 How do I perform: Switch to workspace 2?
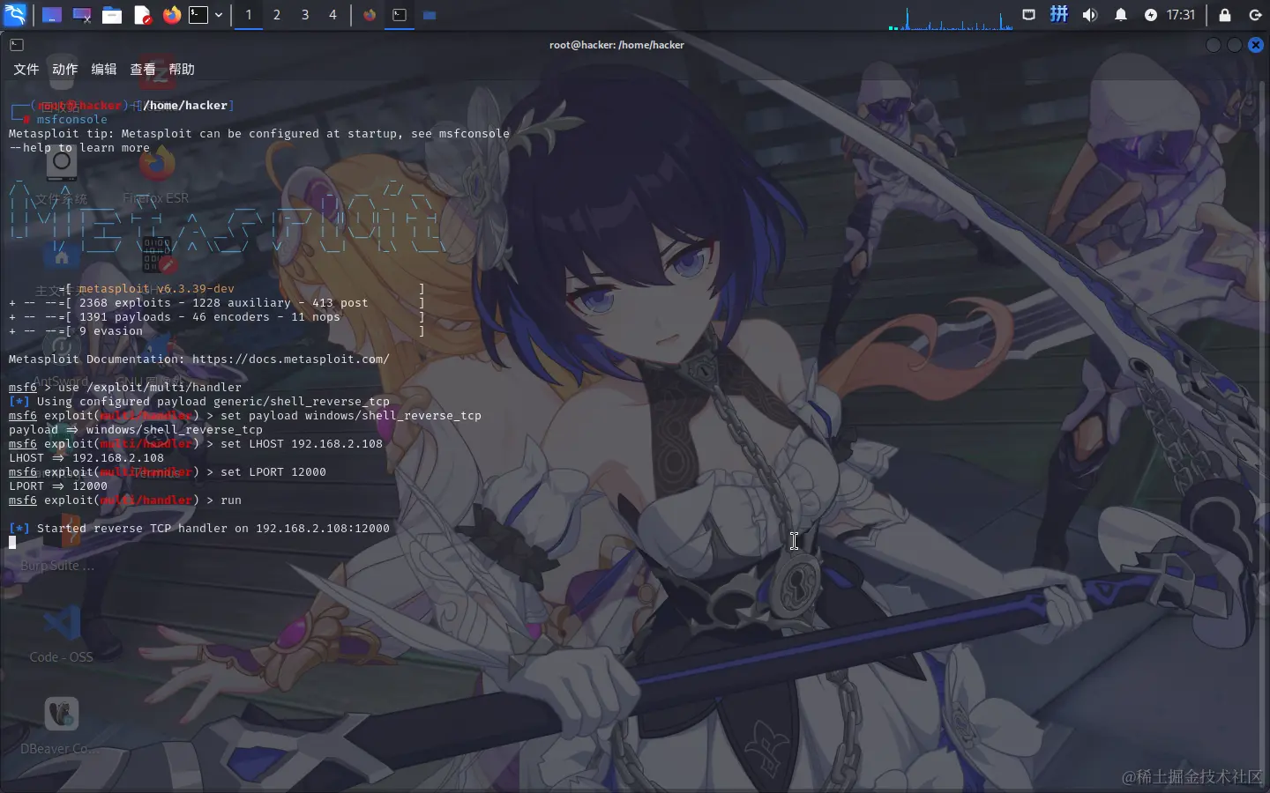277,15
